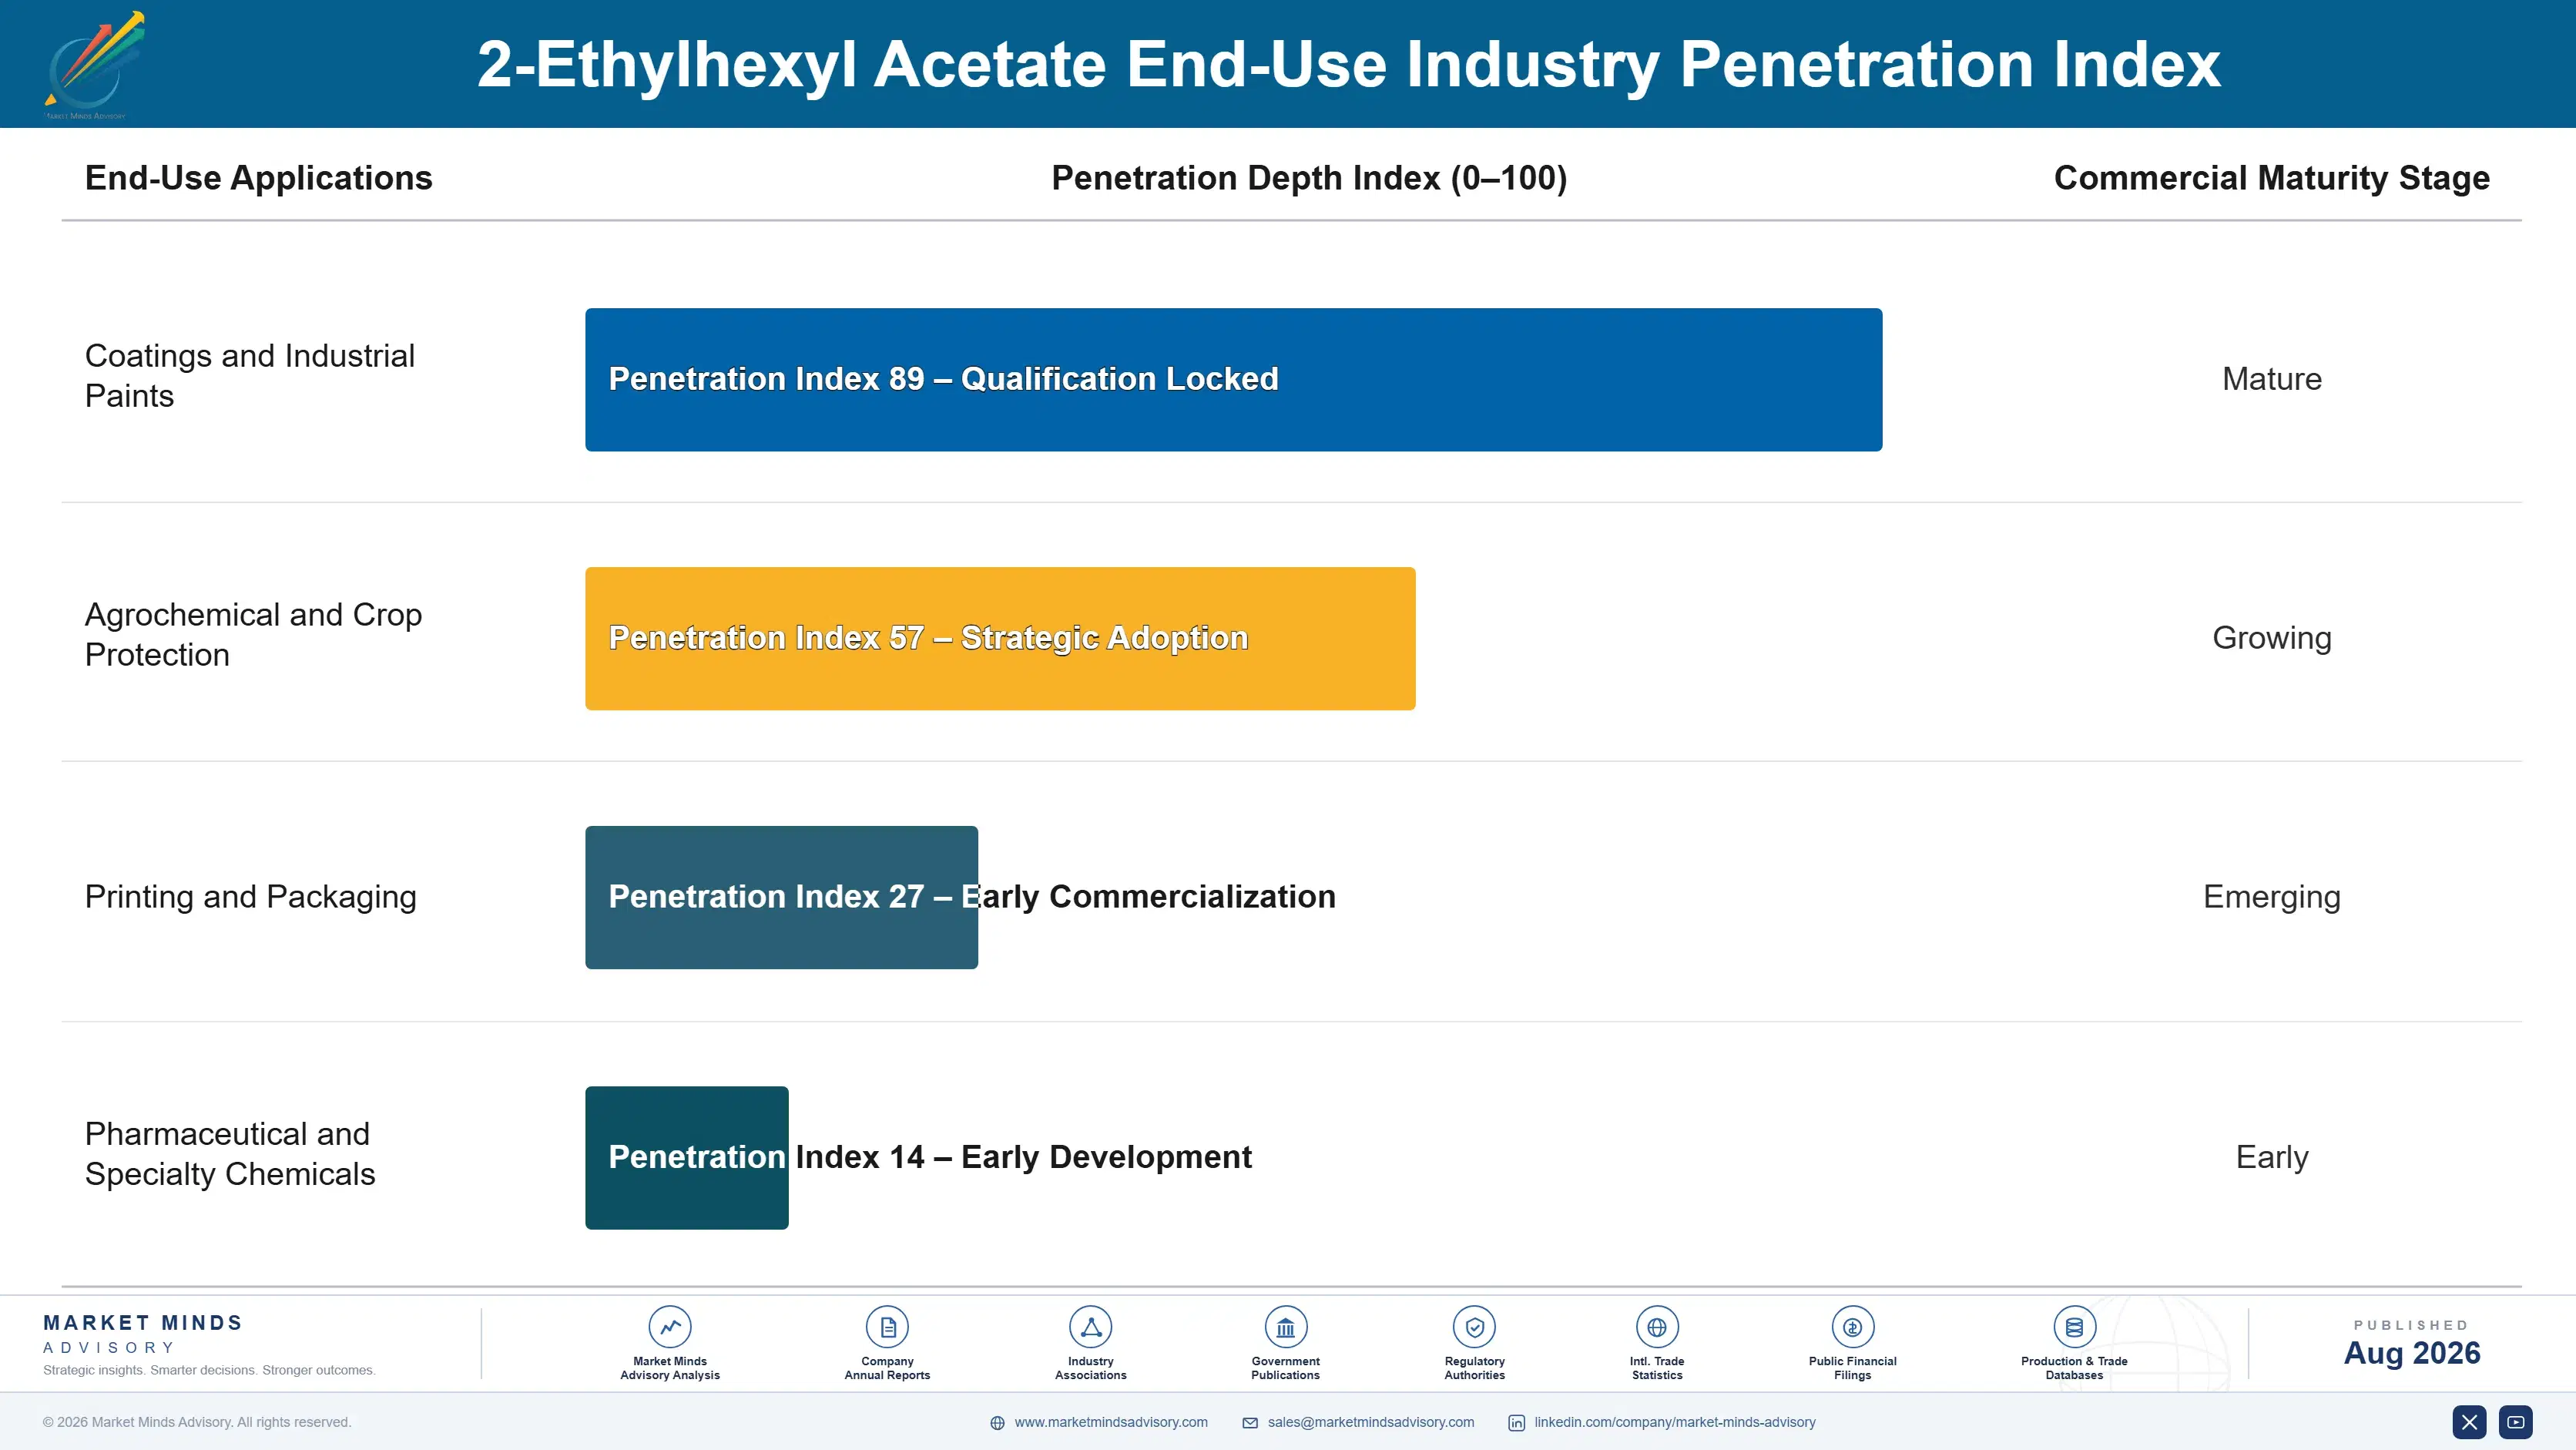Click the End-Use Applications column header

point(258,178)
